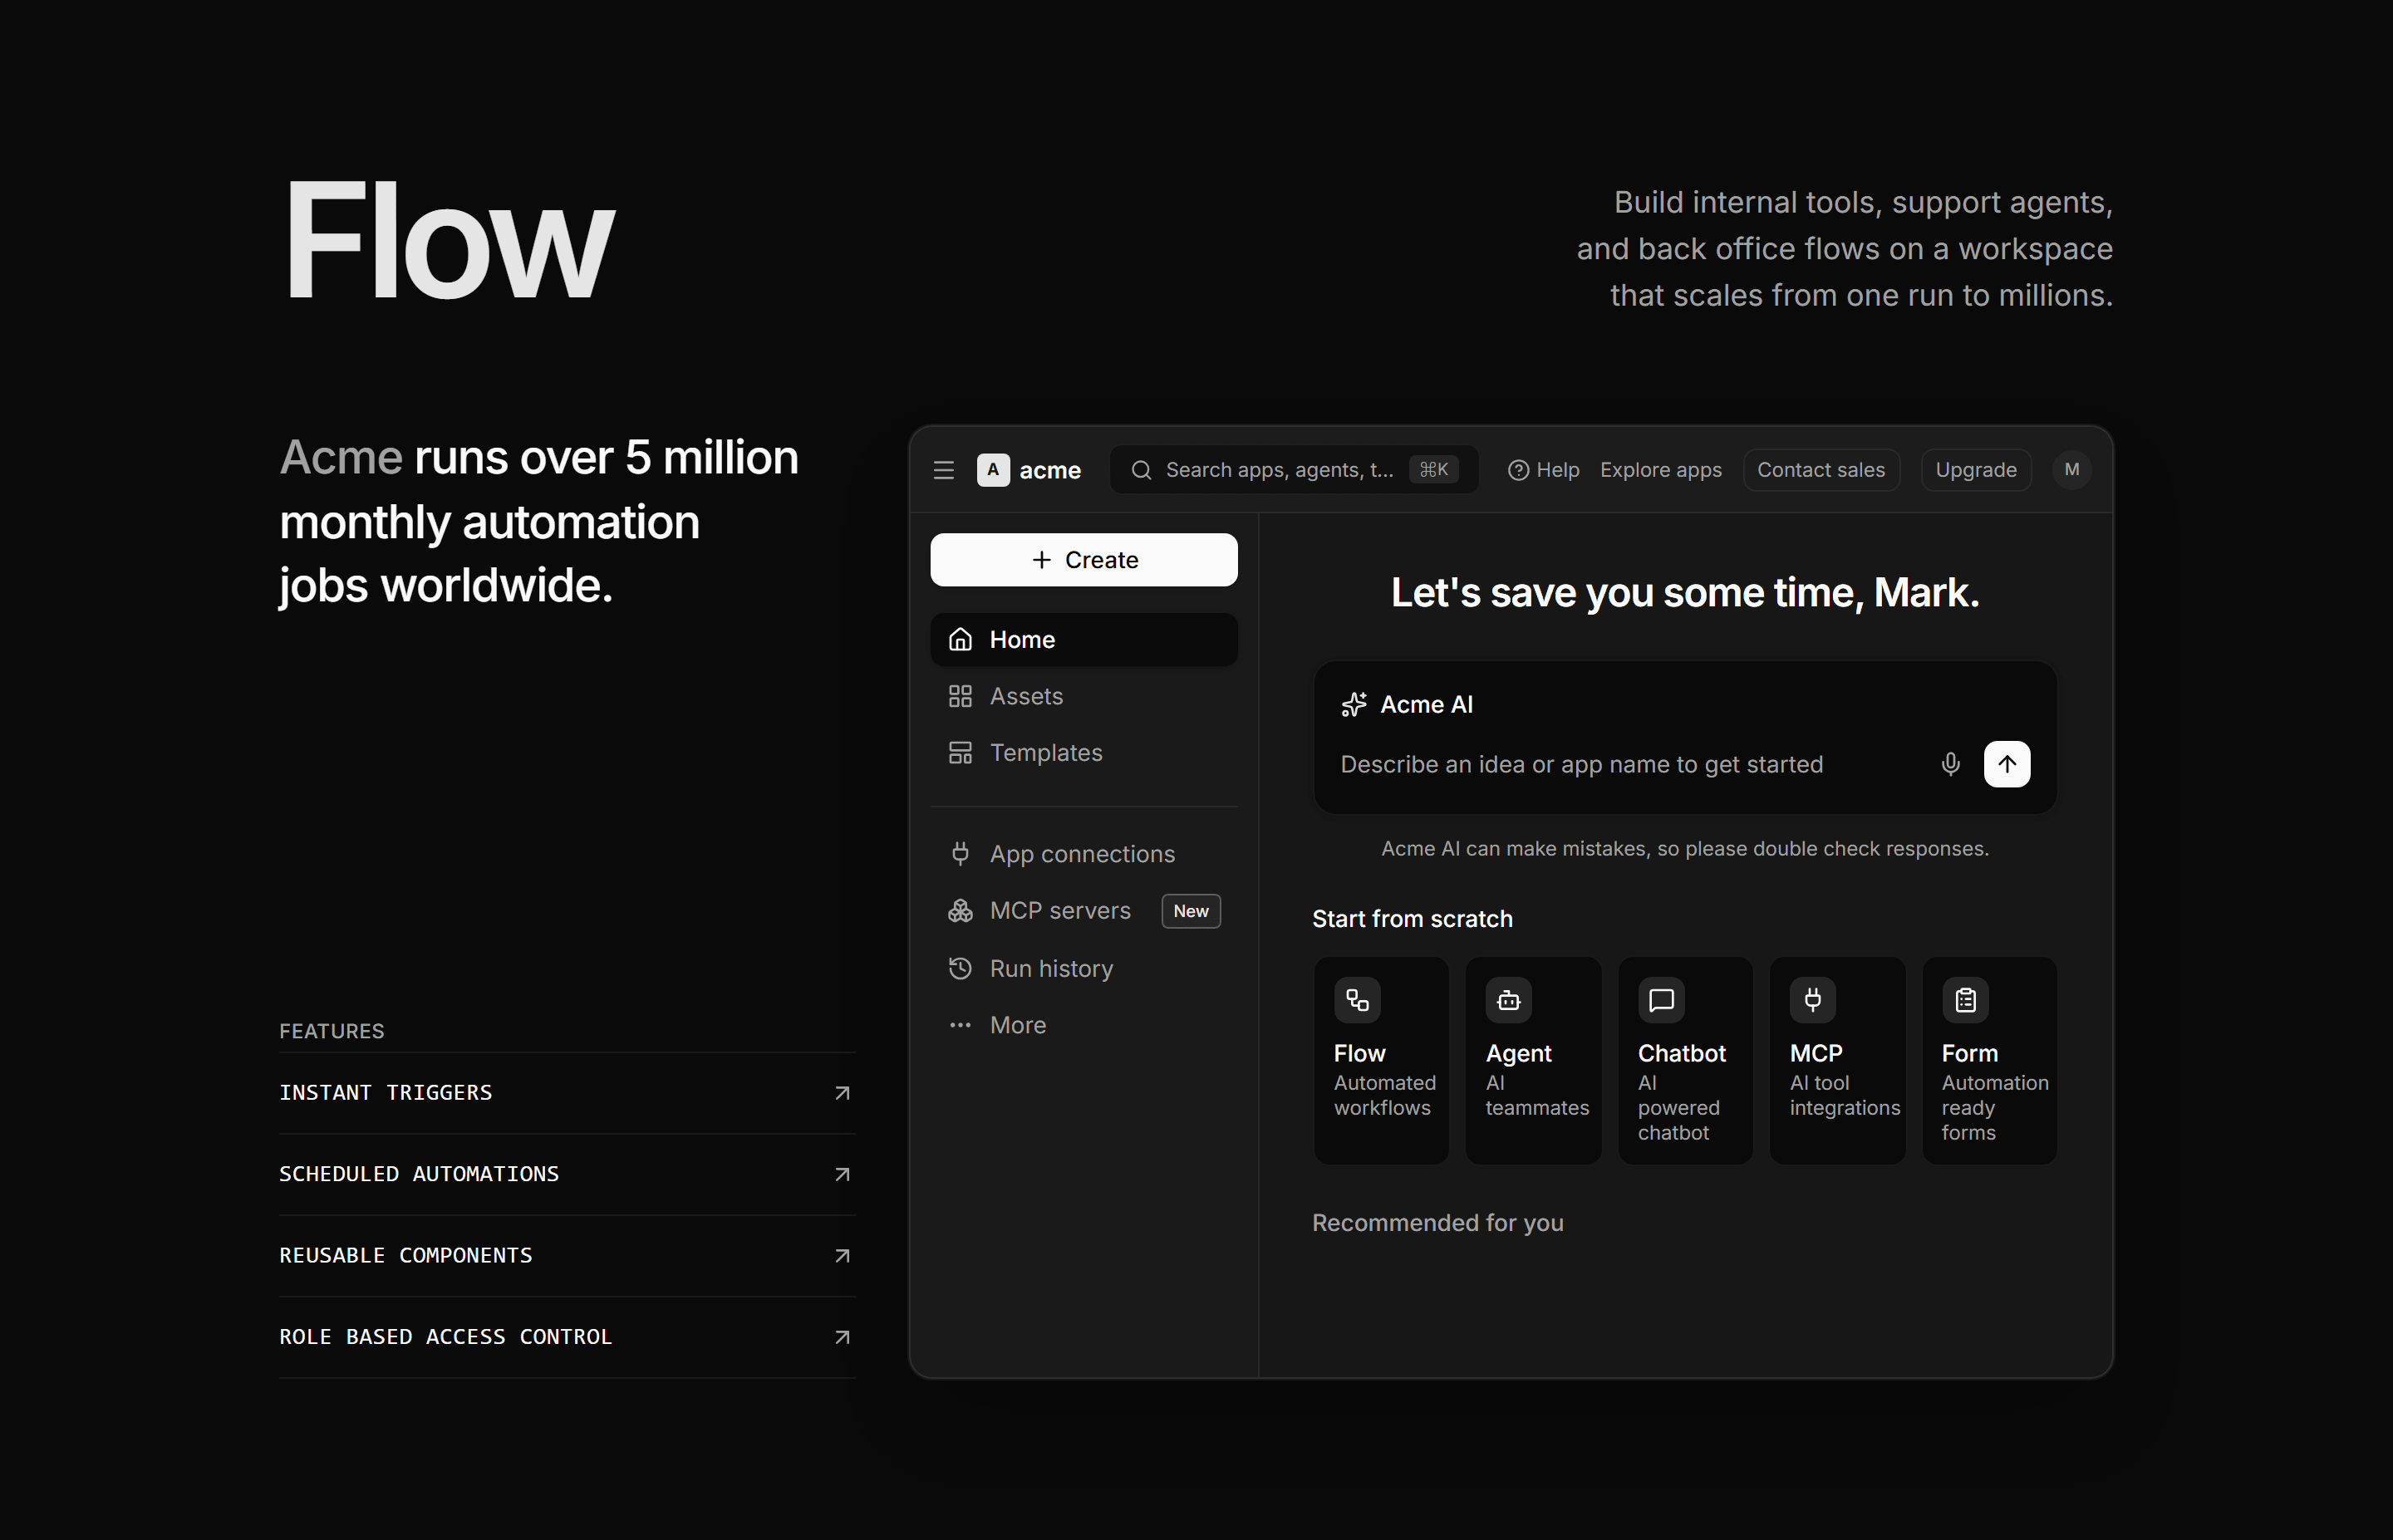2393x1540 pixels.
Task: Click the Chatbot card speech bubble icon
Action: pyautogui.click(x=1661, y=1000)
